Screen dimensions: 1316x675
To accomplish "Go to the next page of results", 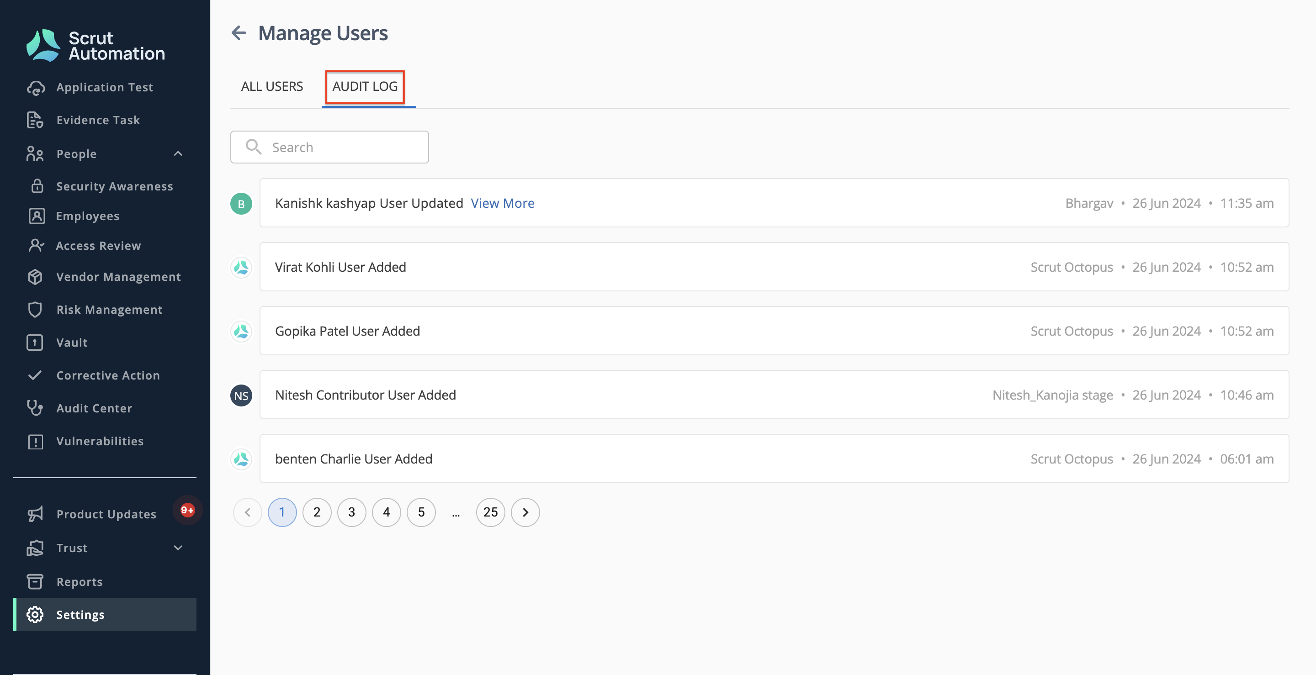I will tap(525, 512).
